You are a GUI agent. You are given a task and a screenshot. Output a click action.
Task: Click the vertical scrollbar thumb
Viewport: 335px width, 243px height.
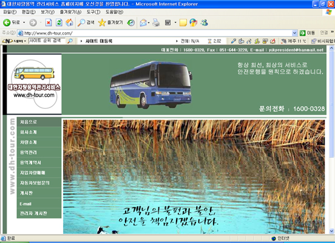tap(331, 105)
